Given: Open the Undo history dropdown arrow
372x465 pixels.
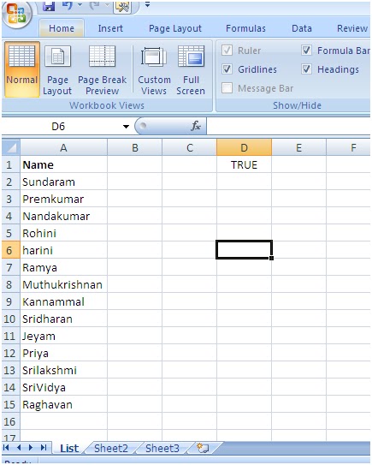Looking at the screenshot, I should tap(80, 5).
